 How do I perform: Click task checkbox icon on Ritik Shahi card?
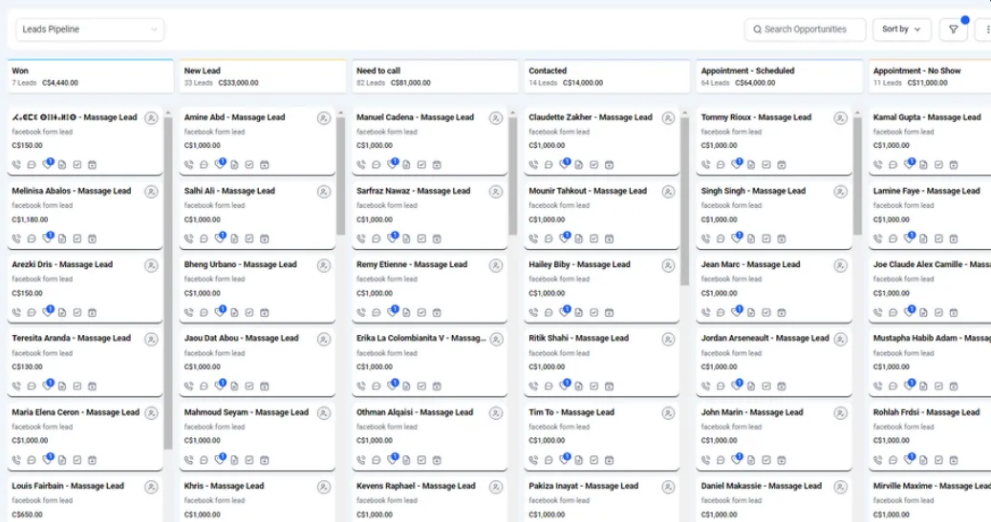593,386
